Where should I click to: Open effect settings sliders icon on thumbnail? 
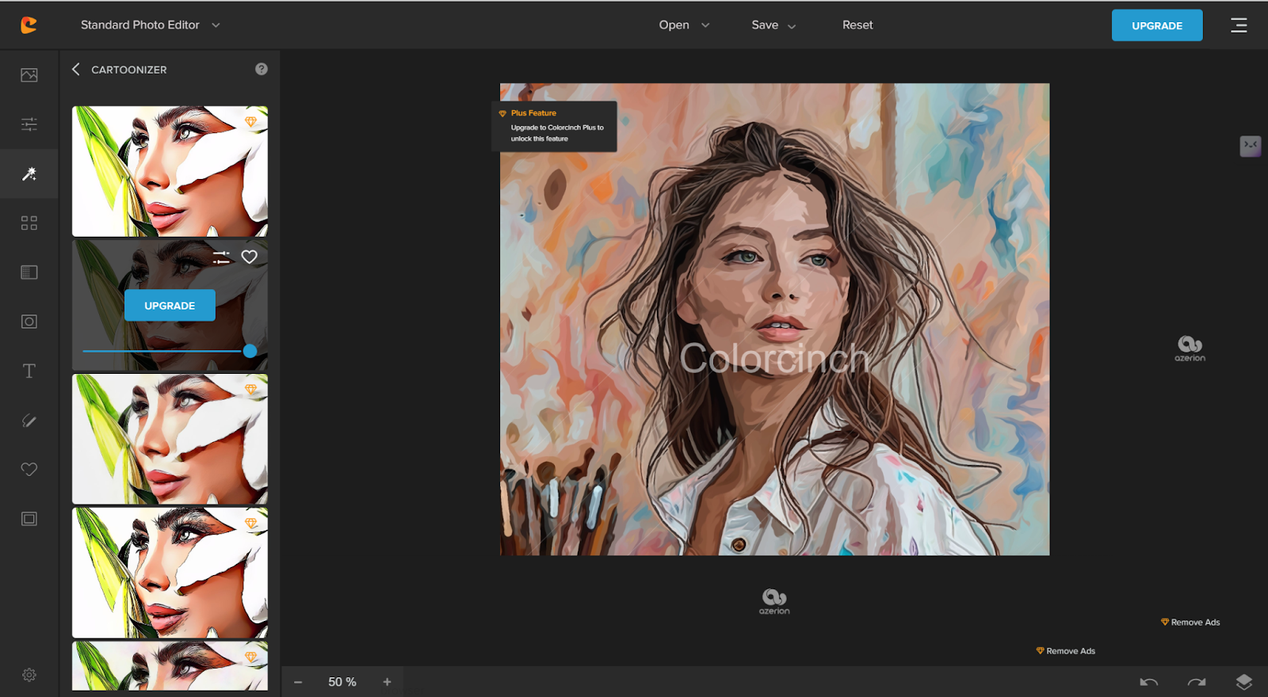(221, 257)
